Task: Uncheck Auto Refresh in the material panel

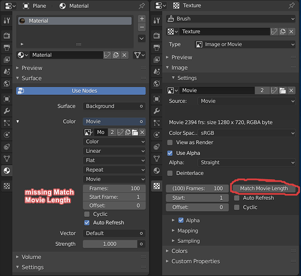Action: (87, 222)
